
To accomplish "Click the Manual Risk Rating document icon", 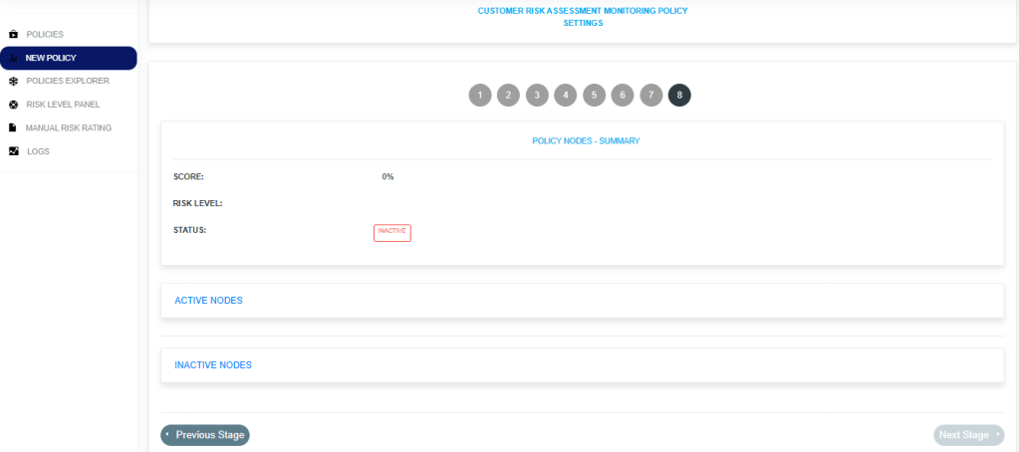I will (x=13, y=127).
